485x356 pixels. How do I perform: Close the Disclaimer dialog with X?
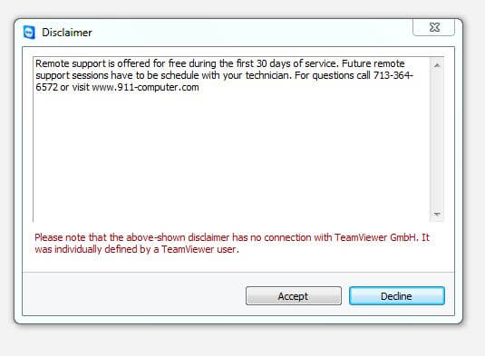pyautogui.click(x=434, y=27)
